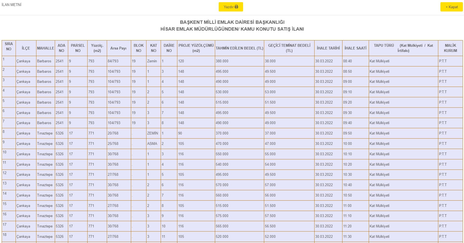Click the 84/793 land share cell
The width and height of the screenshot is (464, 243).
119,61
